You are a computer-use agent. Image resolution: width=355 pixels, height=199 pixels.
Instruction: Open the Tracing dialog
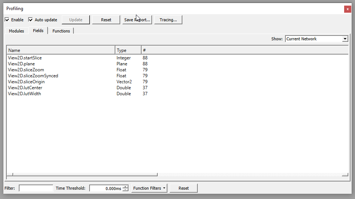point(168,20)
